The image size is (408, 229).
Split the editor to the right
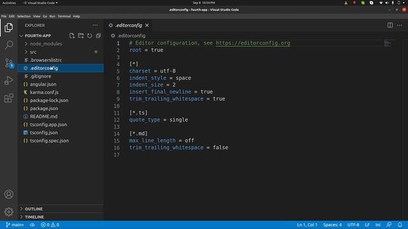tap(390, 25)
